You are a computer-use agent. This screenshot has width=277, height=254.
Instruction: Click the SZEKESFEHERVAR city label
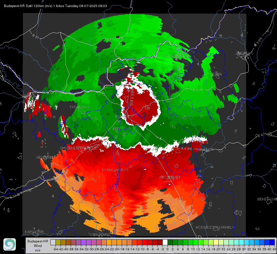(81, 148)
